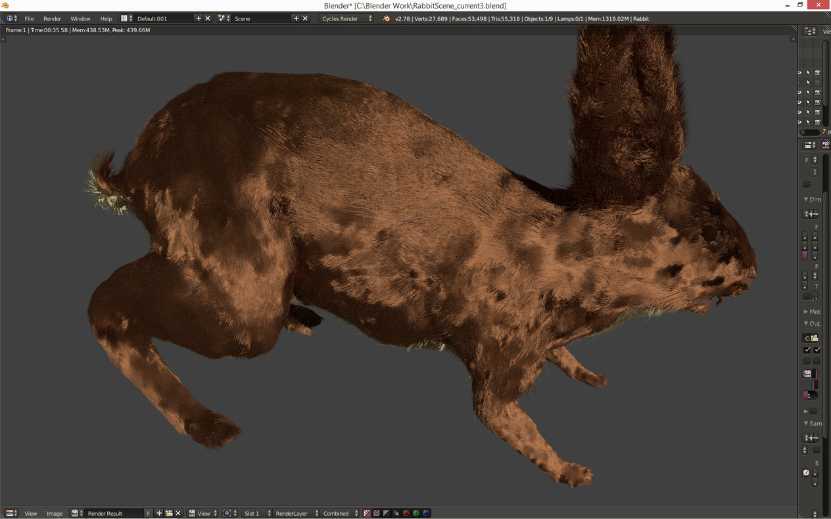
Task: Click the Scene name field
Action: click(260, 18)
